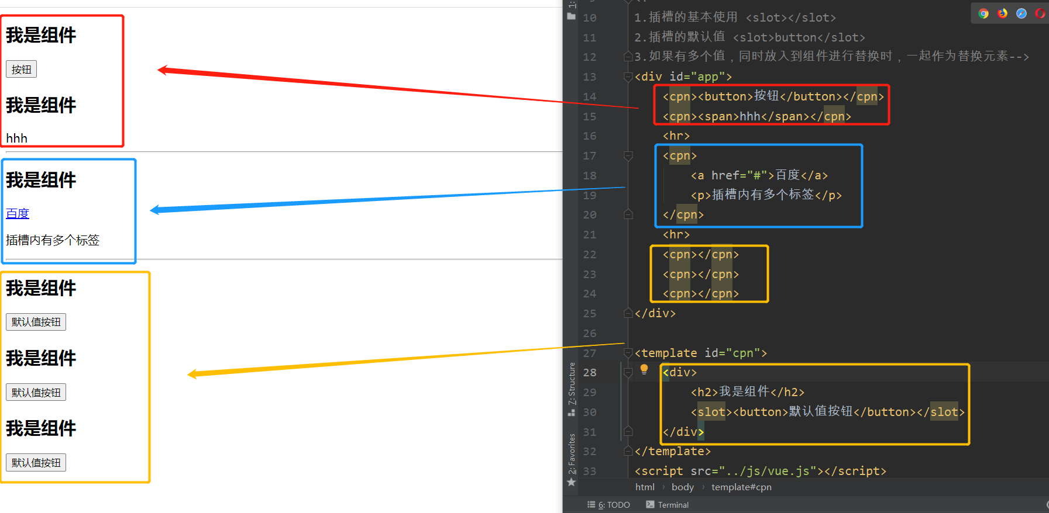Select the html breadcrumb
The image size is (1049, 513).
[645, 487]
